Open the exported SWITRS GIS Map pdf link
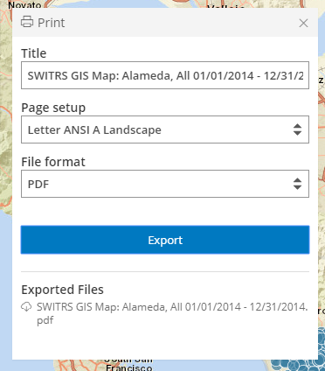325x371 pixels. coord(172,313)
